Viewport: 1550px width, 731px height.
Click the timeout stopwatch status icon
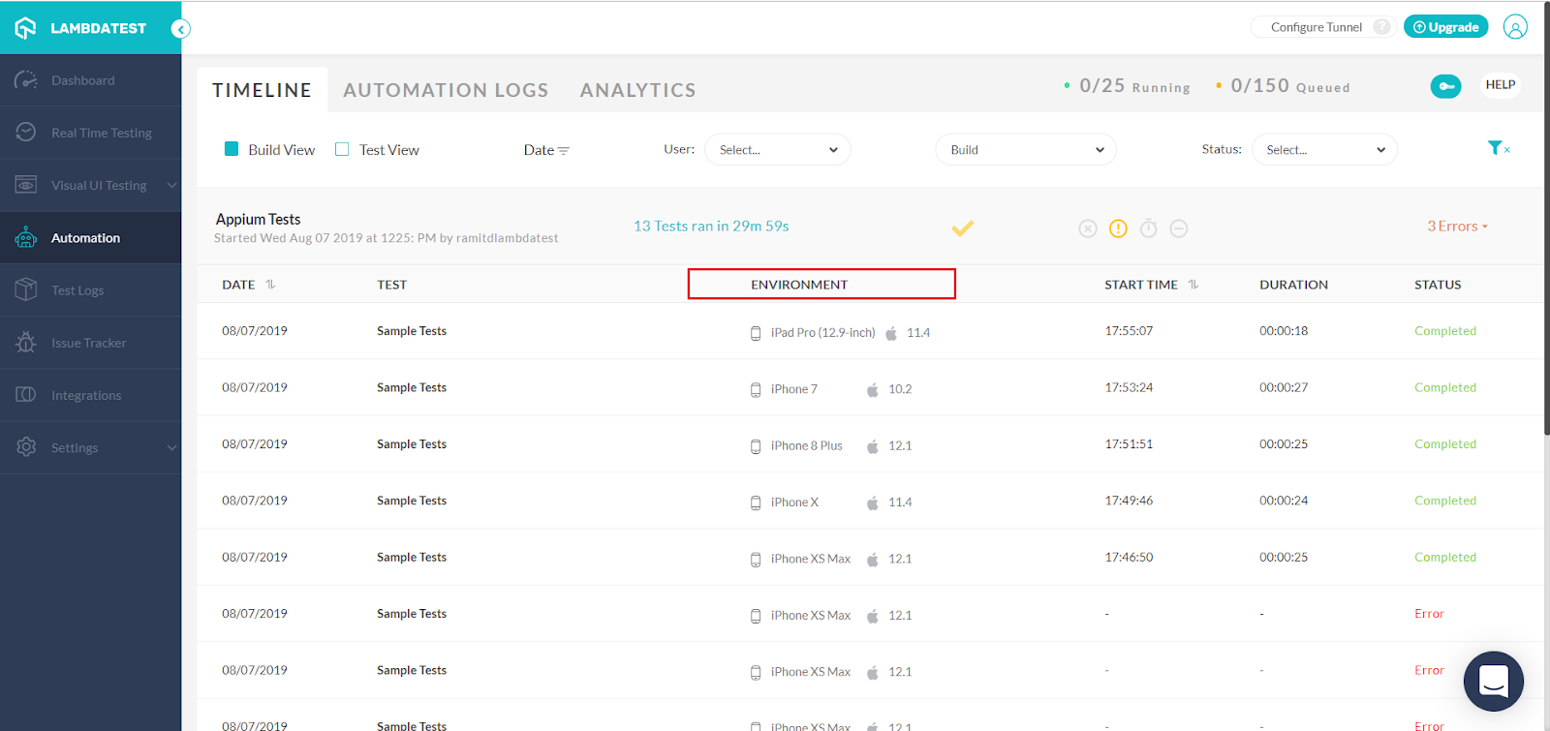tap(1148, 228)
